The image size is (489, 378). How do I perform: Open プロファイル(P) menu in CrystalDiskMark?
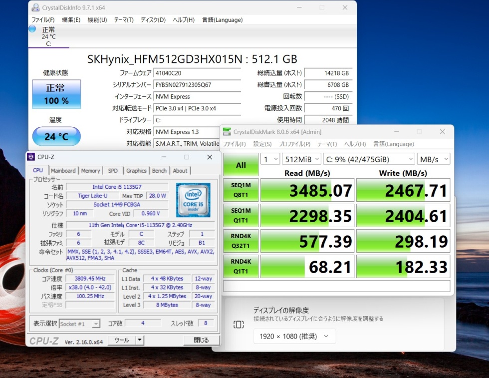294,144
